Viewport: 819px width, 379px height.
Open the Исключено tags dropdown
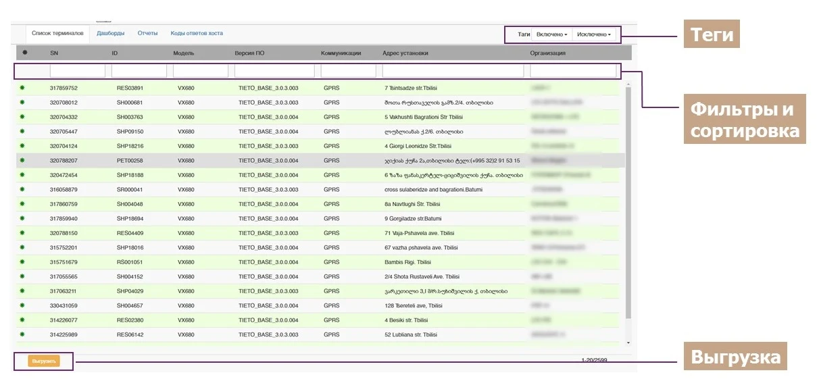coord(593,34)
